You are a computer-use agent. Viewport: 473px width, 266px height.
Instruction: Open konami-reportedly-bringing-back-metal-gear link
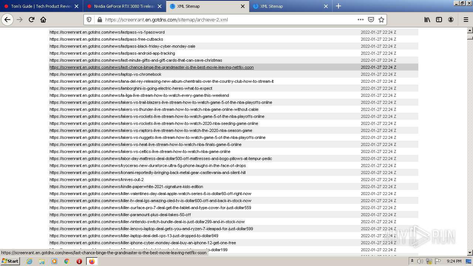pos(147,173)
